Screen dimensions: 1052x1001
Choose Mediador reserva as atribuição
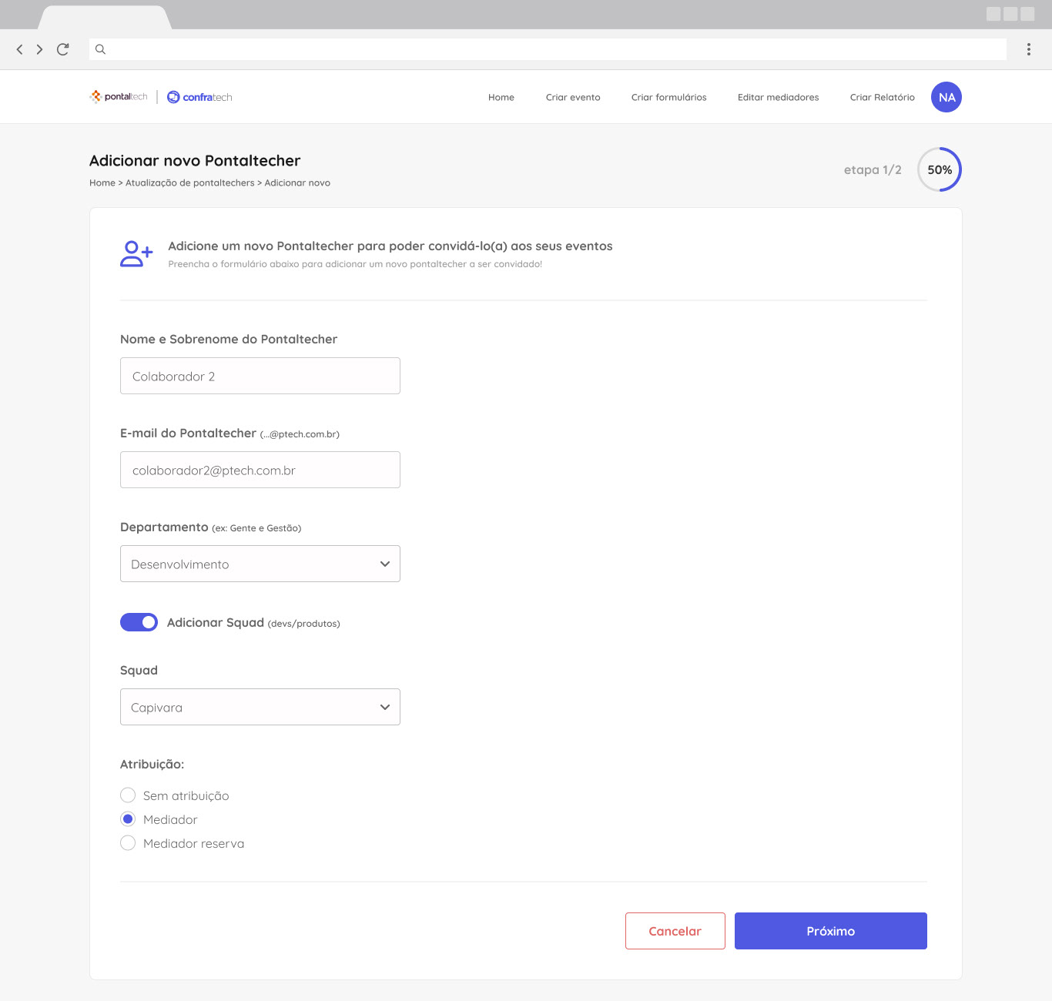(x=128, y=842)
